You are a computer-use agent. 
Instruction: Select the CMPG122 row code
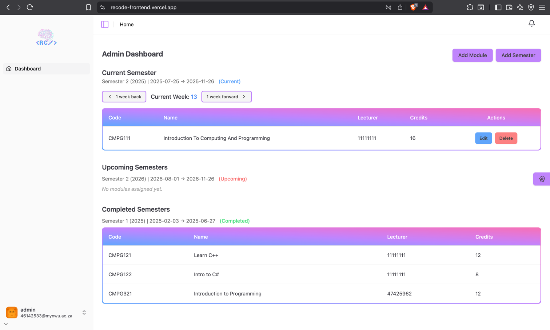pyautogui.click(x=120, y=274)
